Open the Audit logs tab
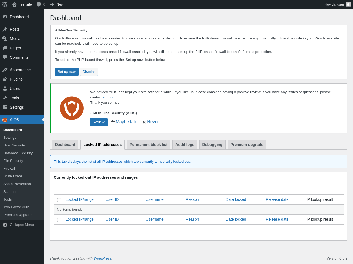The image size is (353, 264). (185, 145)
